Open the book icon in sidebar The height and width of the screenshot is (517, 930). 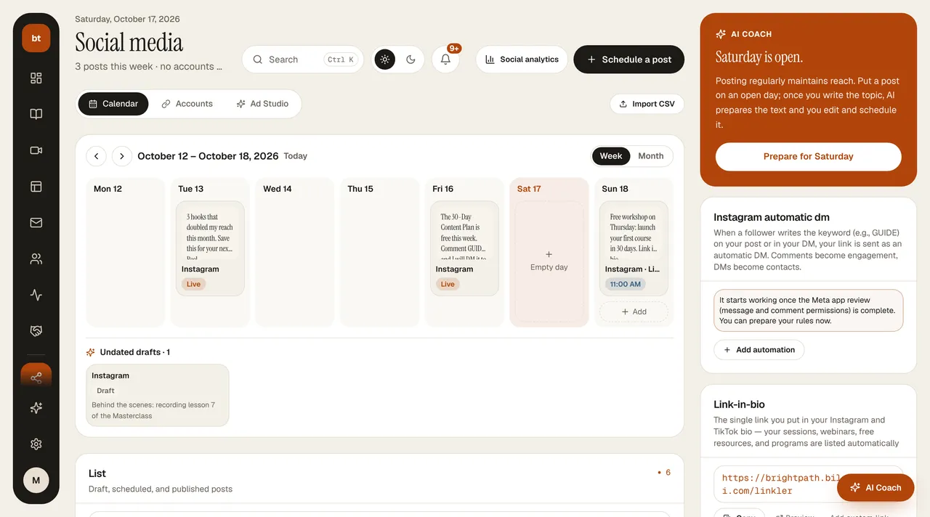(x=36, y=114)
